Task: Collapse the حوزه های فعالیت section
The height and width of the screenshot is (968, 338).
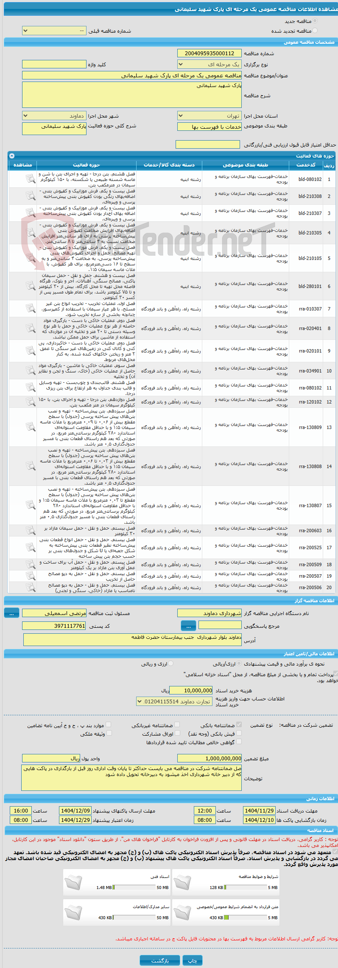Action: tap(12, 156)
